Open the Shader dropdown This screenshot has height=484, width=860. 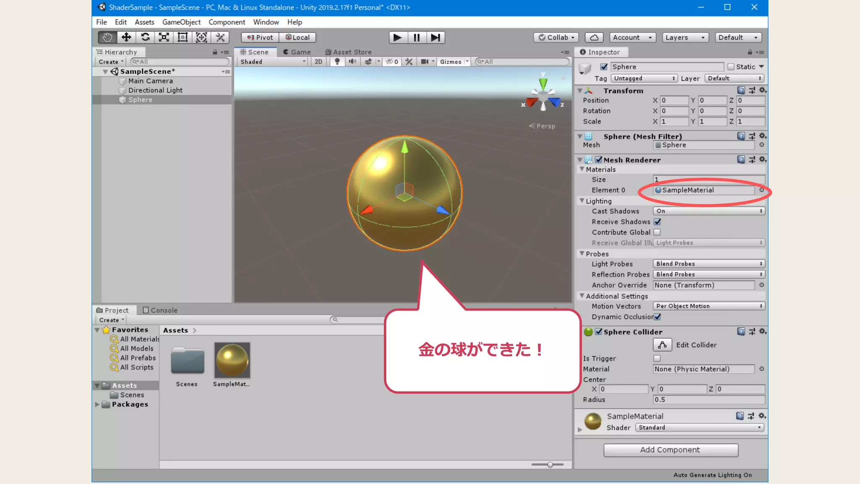pyautogui.click(x=700, y=427)
